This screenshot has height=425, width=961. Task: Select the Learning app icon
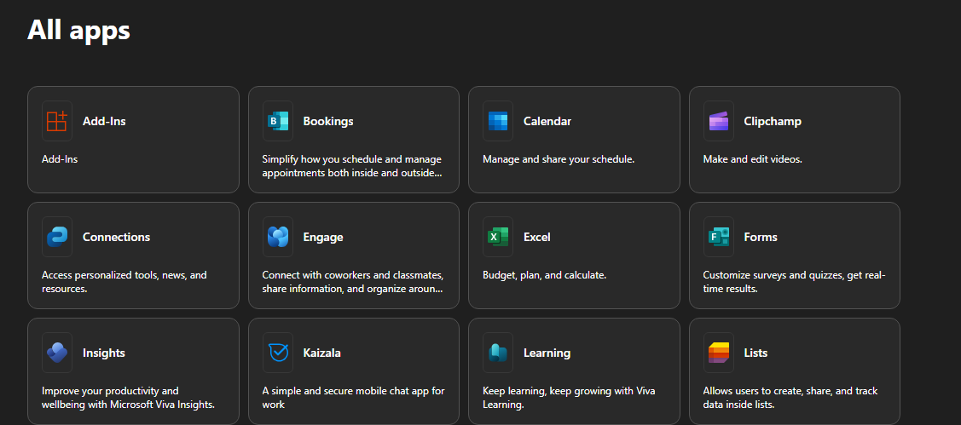click(498, 353)
